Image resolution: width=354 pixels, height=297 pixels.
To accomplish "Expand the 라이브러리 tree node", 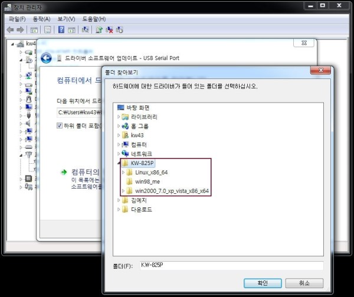I will 119,117.
